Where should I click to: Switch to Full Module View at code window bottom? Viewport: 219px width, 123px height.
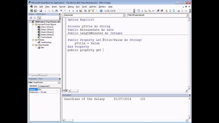(66, 91)
